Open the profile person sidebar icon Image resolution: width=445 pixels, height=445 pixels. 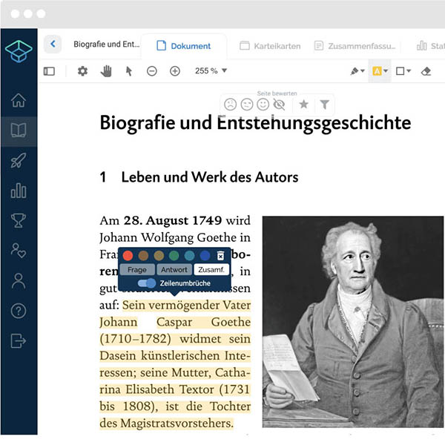pos(19,281)
